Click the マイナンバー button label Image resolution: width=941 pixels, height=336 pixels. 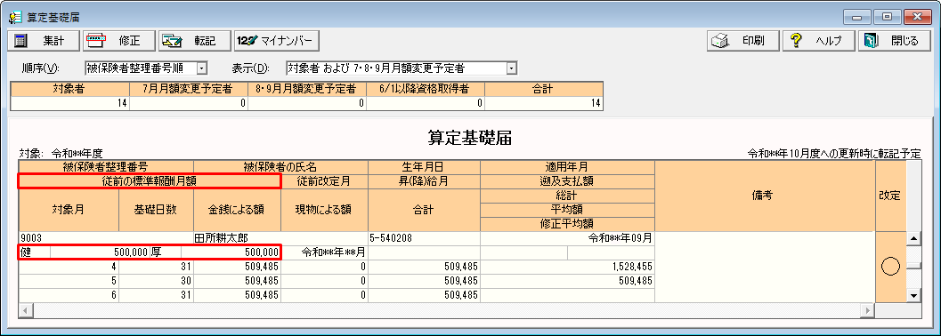287,41
